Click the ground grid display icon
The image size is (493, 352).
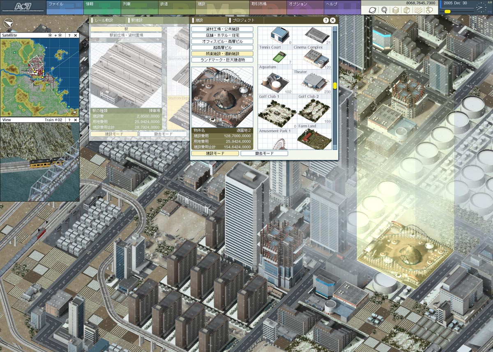pos(418,10)
